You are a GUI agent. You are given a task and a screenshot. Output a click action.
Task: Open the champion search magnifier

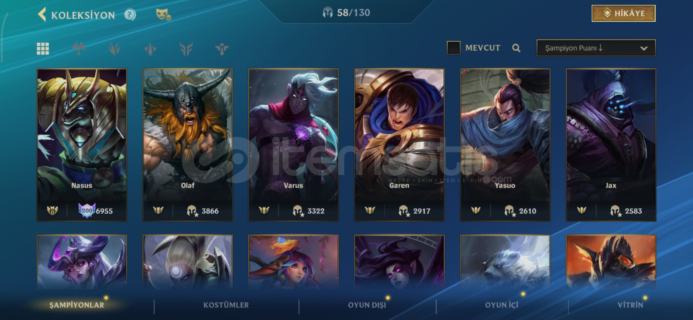516,48
